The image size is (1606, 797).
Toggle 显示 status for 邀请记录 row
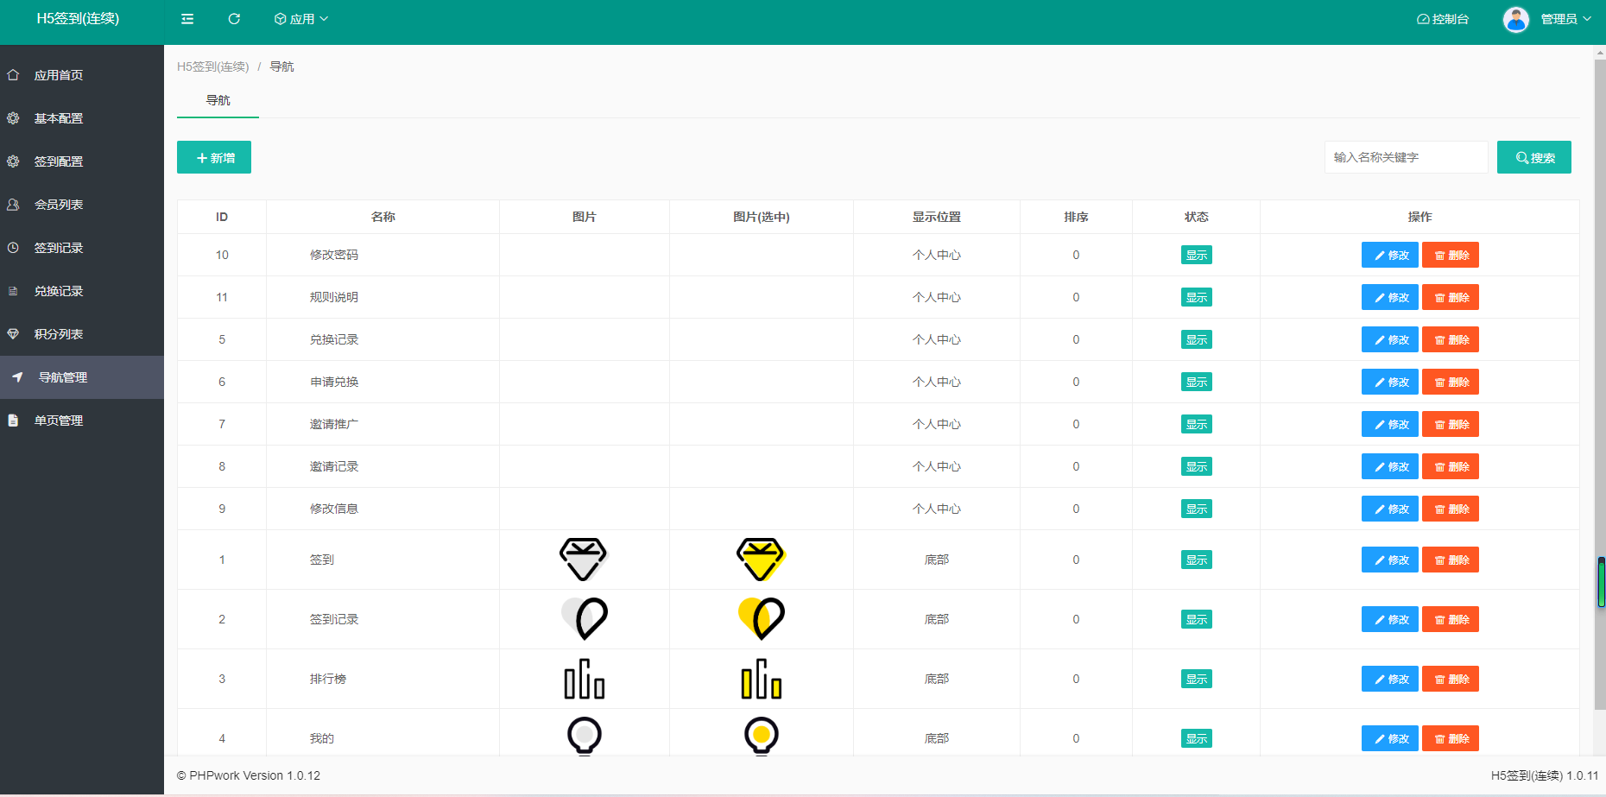1197,466
